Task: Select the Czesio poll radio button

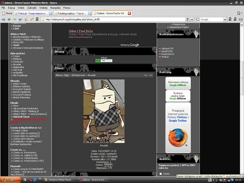Action: point(161,174)
